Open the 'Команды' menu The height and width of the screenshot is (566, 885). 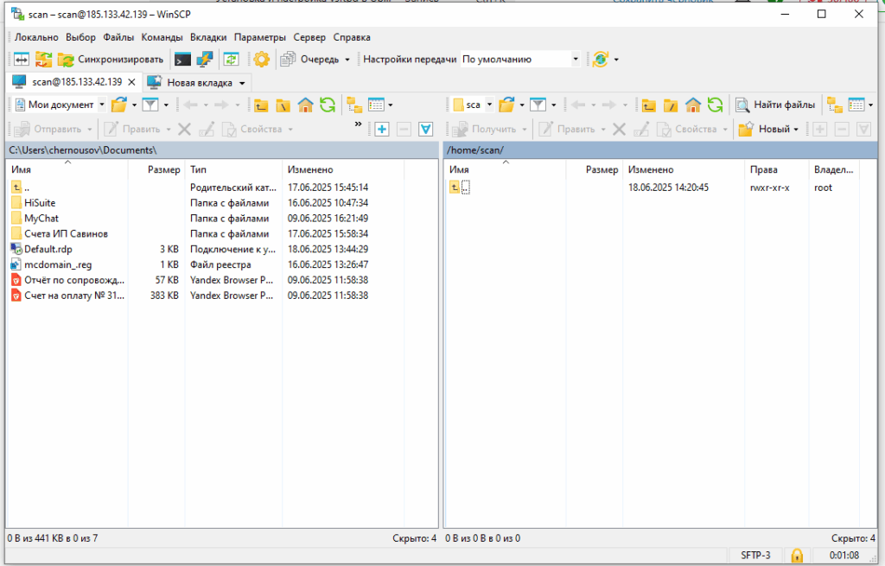coord(162,37)
